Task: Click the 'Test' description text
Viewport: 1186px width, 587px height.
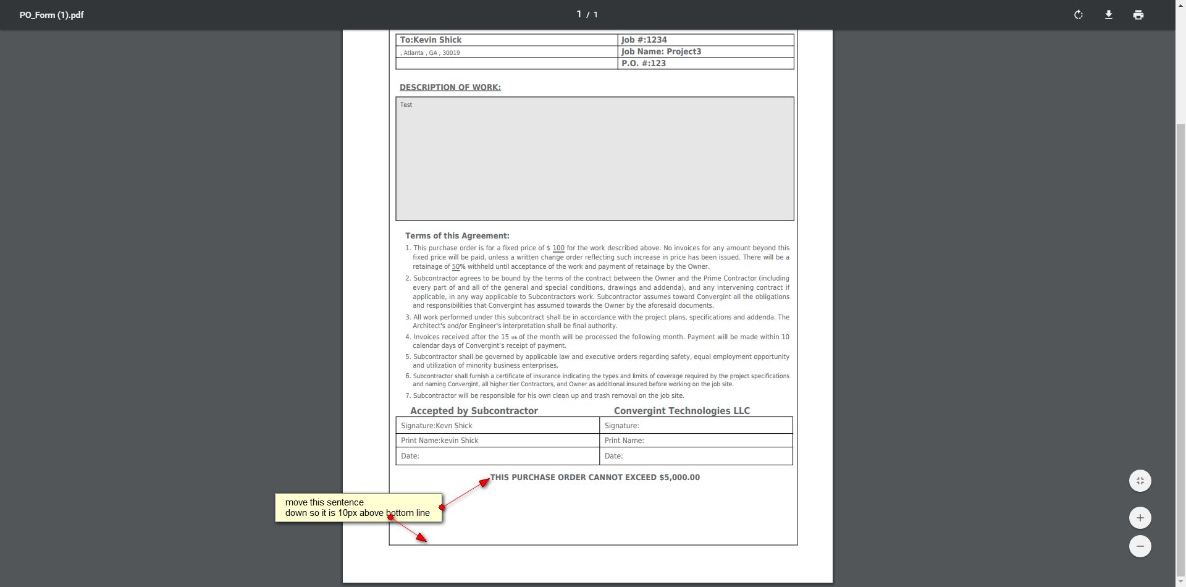Action: (406, 105)
